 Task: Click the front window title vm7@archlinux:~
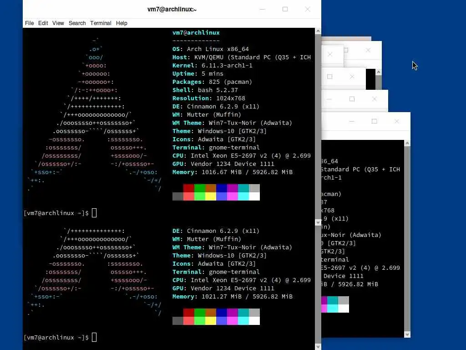coord(172,9)
